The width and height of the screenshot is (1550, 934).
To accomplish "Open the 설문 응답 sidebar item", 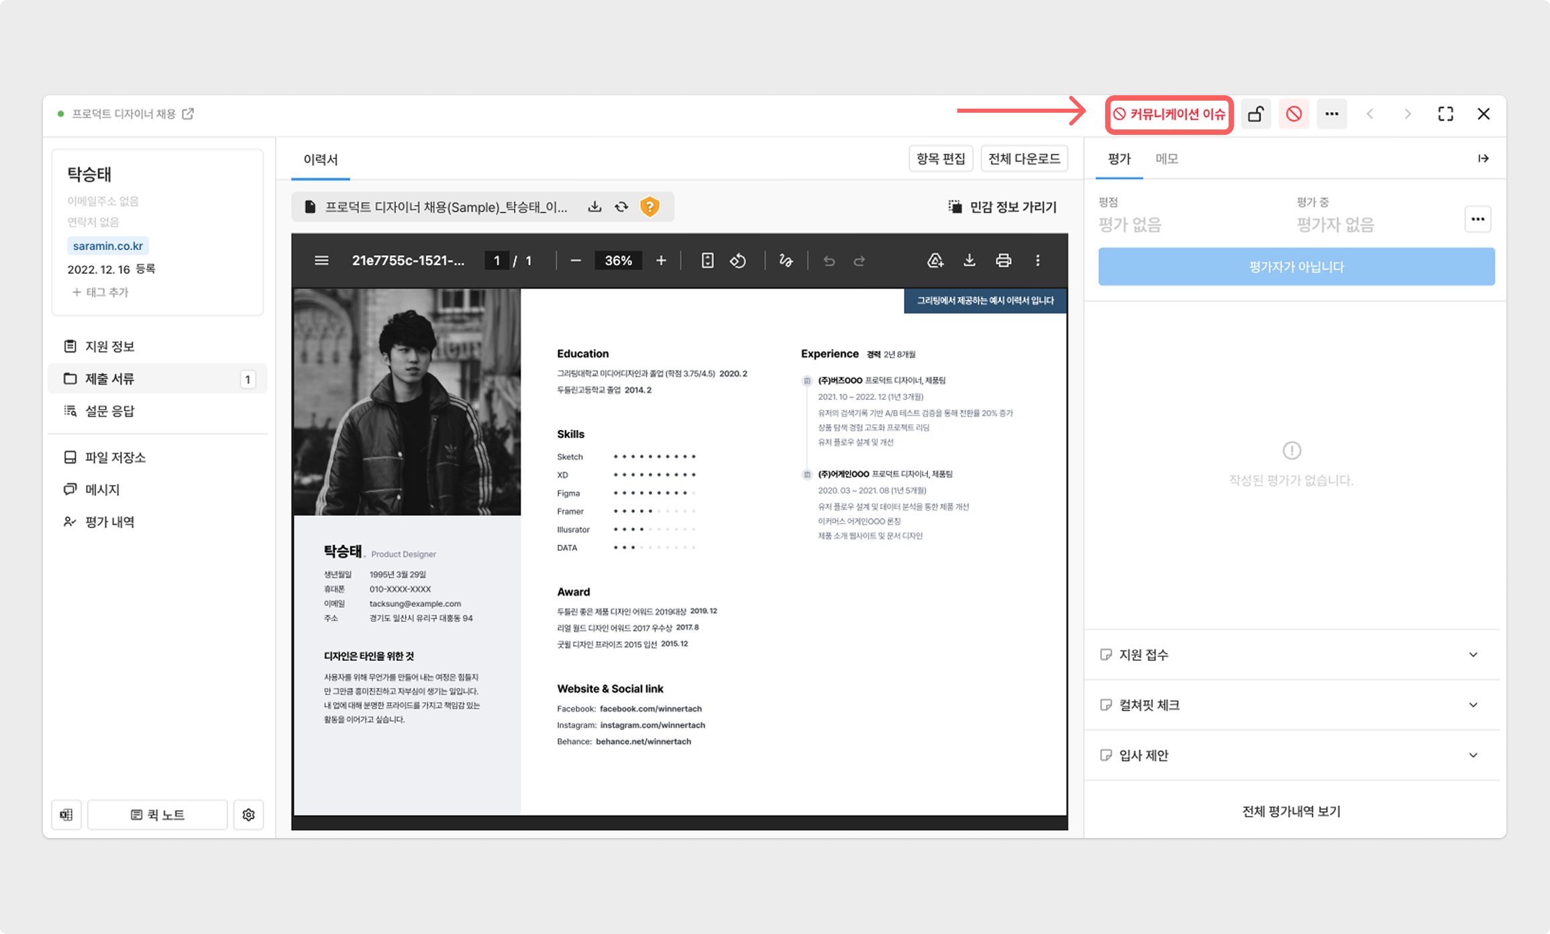I will point(158,411).
